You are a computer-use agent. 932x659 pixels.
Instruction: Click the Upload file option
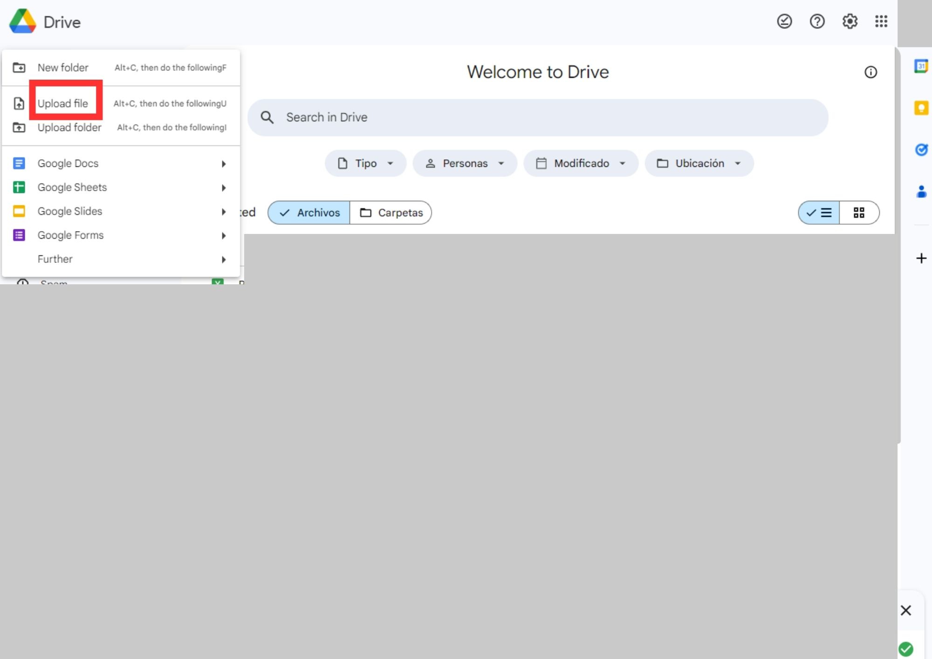[x=63, y=103]
